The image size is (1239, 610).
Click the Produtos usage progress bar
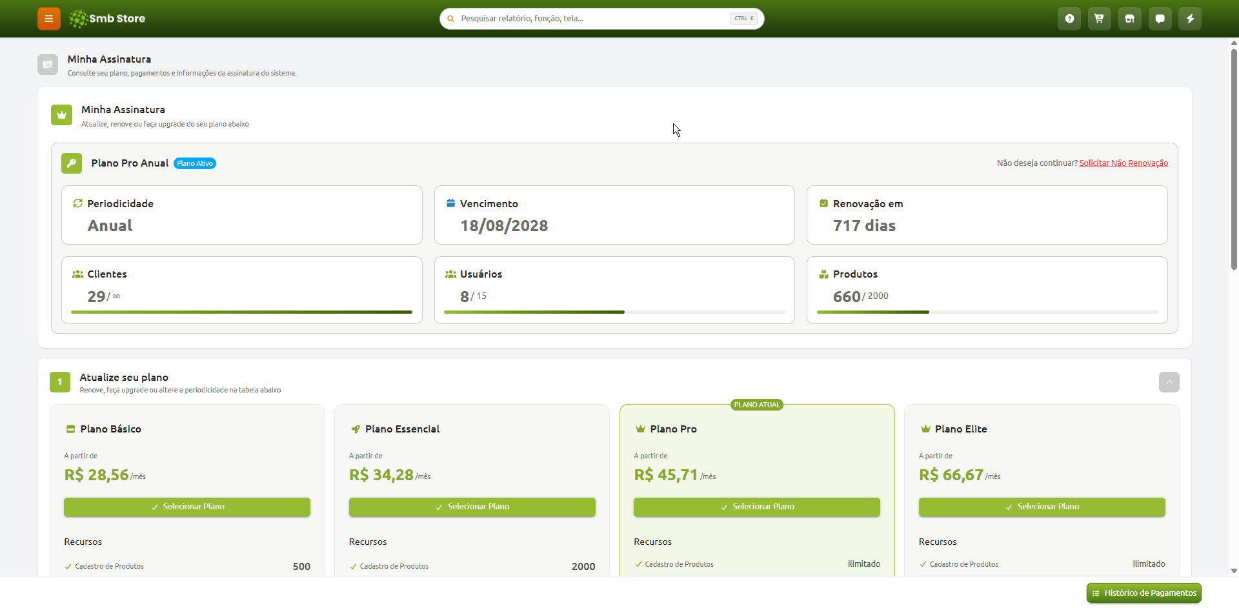coord(987,312)
